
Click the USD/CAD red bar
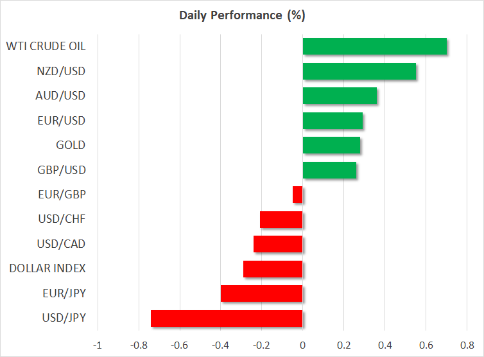(278, 244)
